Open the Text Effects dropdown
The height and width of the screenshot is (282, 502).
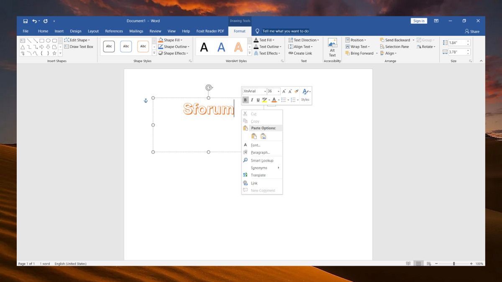[x=267, y=53]
